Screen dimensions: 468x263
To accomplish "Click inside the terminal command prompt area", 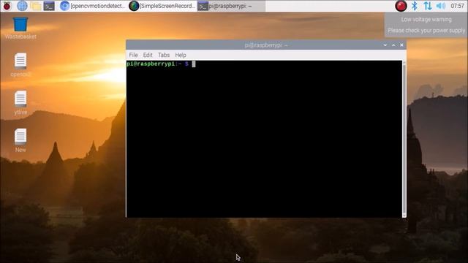I will [264, 139].
